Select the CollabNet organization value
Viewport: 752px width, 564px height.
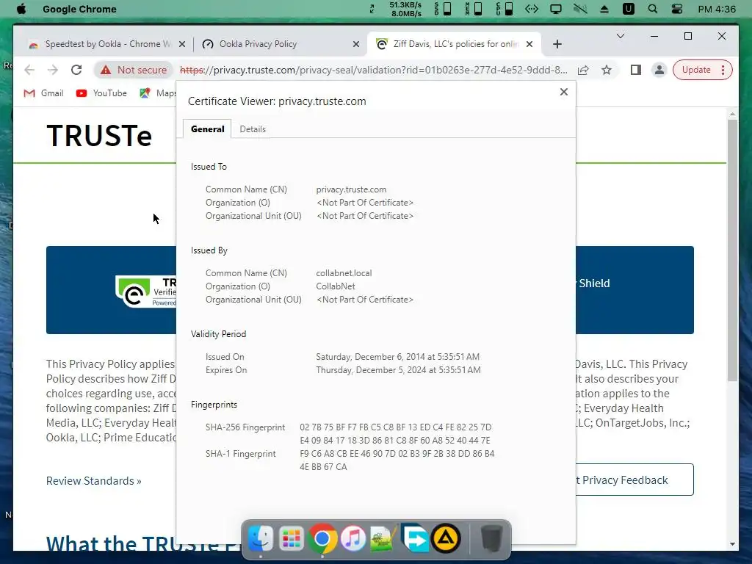point(336,286)
